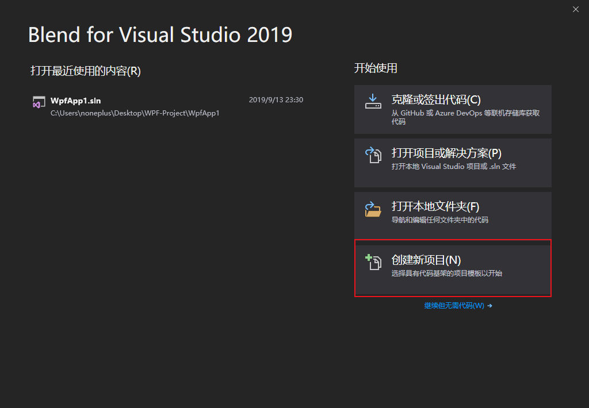This screenshot has height=408, width=589.
Task: Open recent solution WpfApp1.sln
Action: (167, 106)
